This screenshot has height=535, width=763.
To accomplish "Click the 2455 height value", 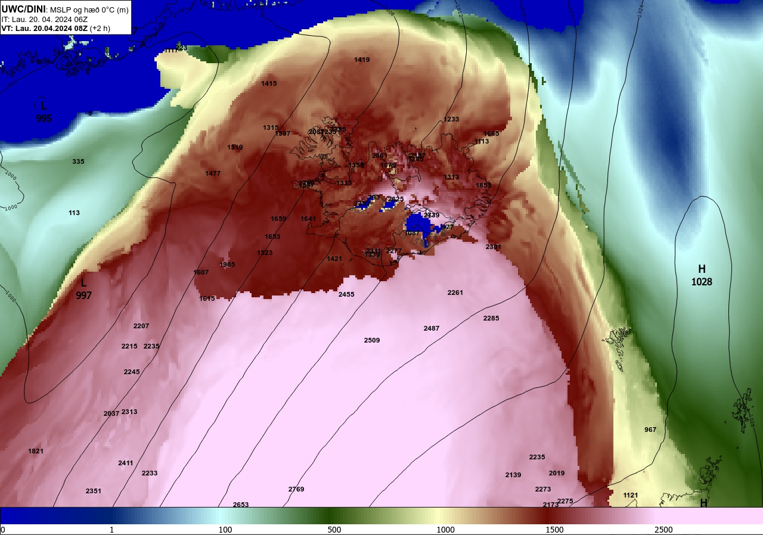I will coord(346,294).
